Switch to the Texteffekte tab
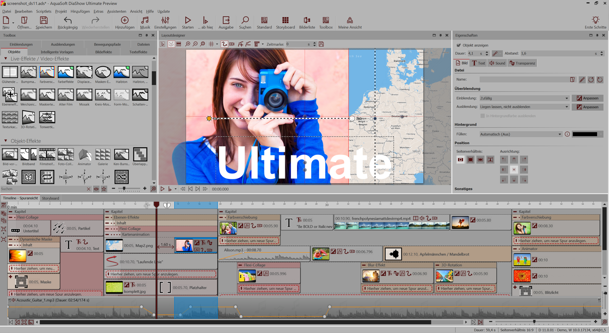 click(x=138, y=52)
